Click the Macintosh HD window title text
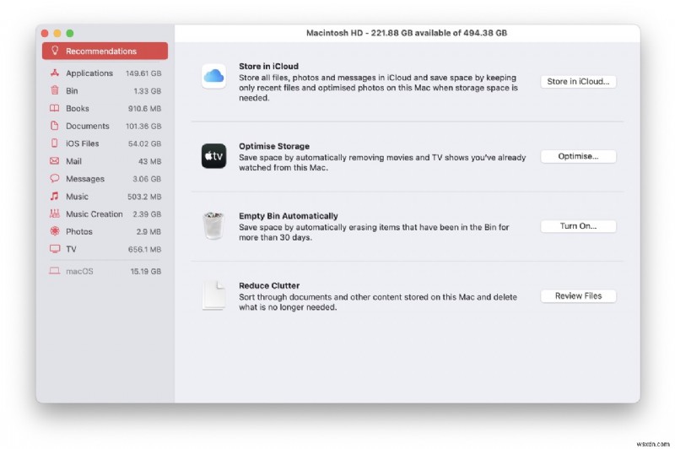 point(407,33)
